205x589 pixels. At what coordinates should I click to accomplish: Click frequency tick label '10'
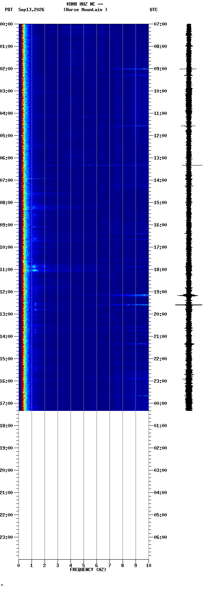click(x=149, y=566)
